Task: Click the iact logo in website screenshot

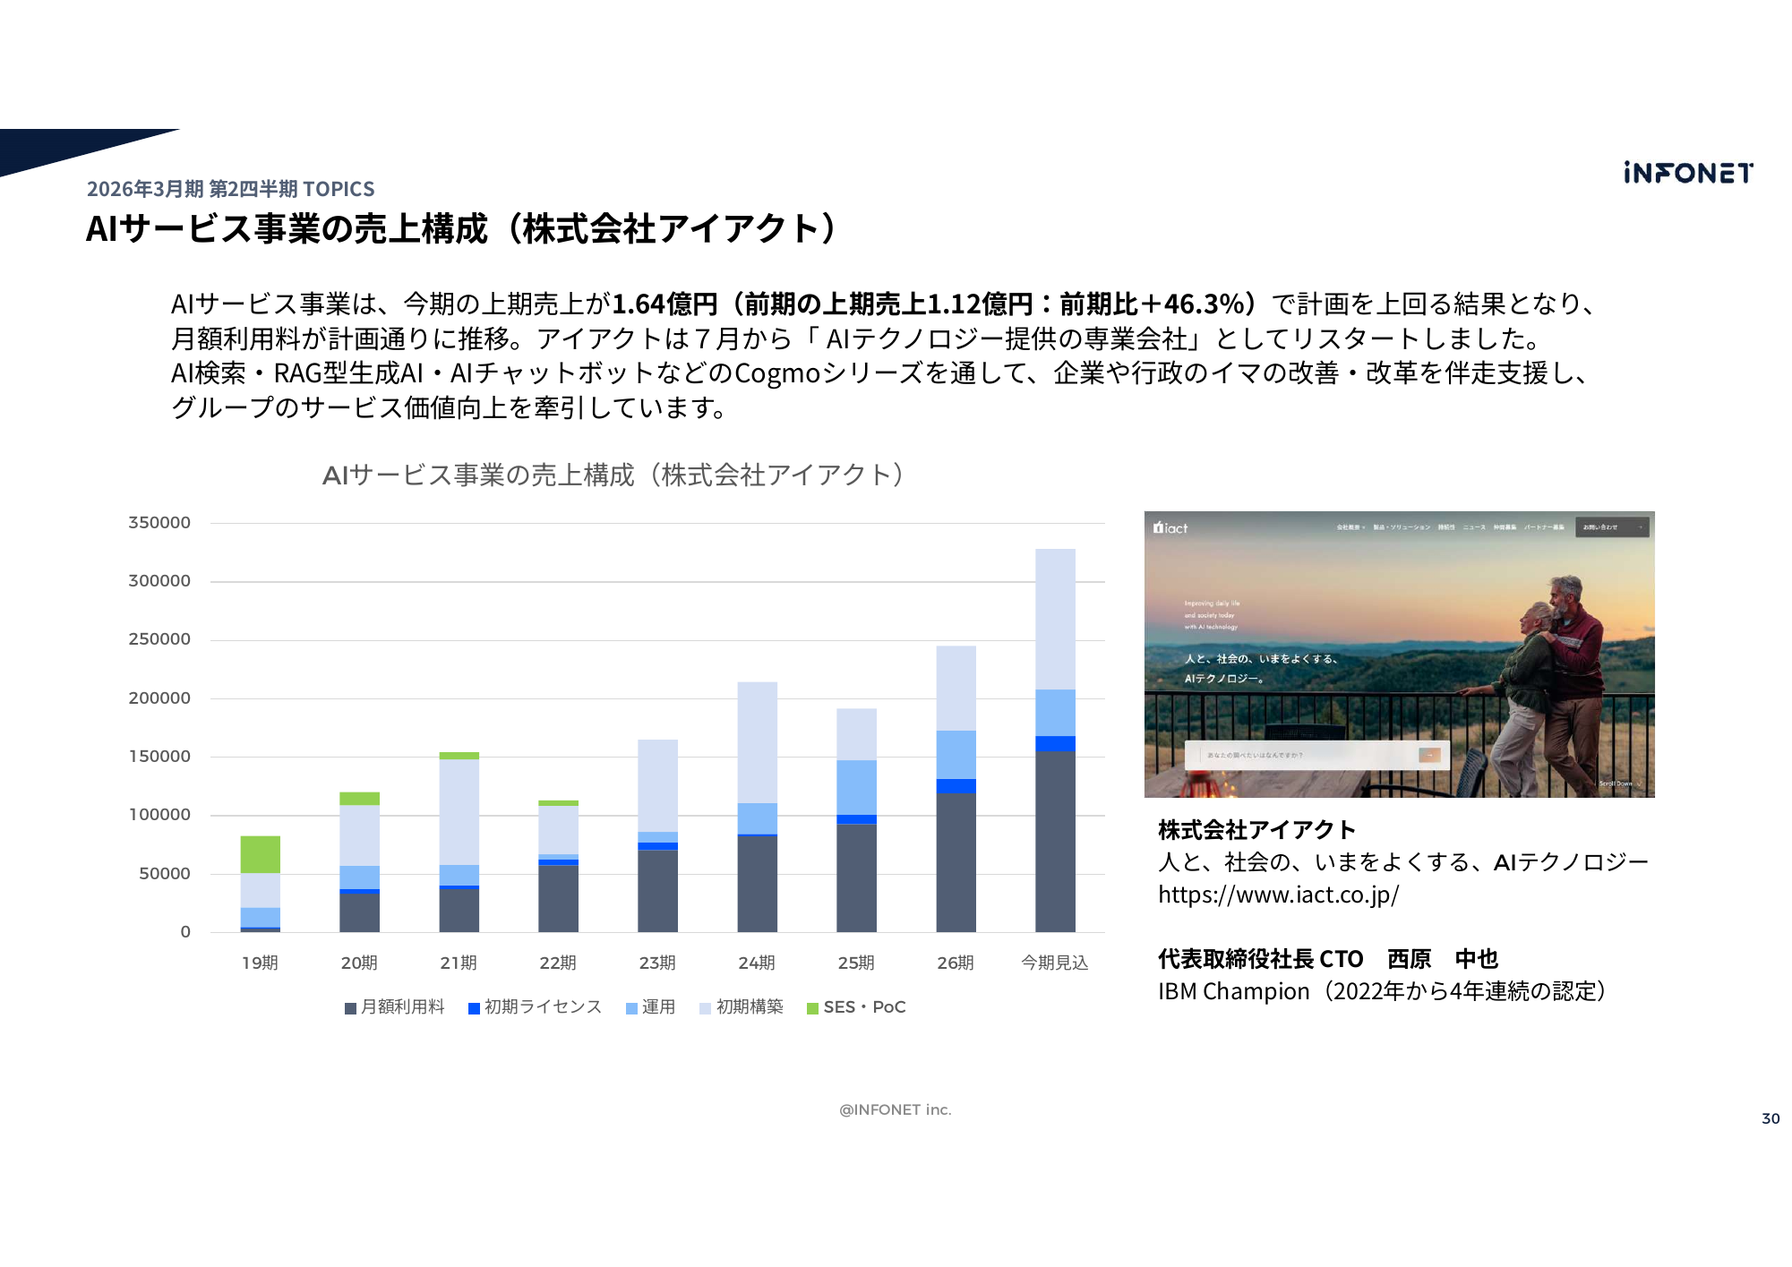Action: pos(1170,528)
